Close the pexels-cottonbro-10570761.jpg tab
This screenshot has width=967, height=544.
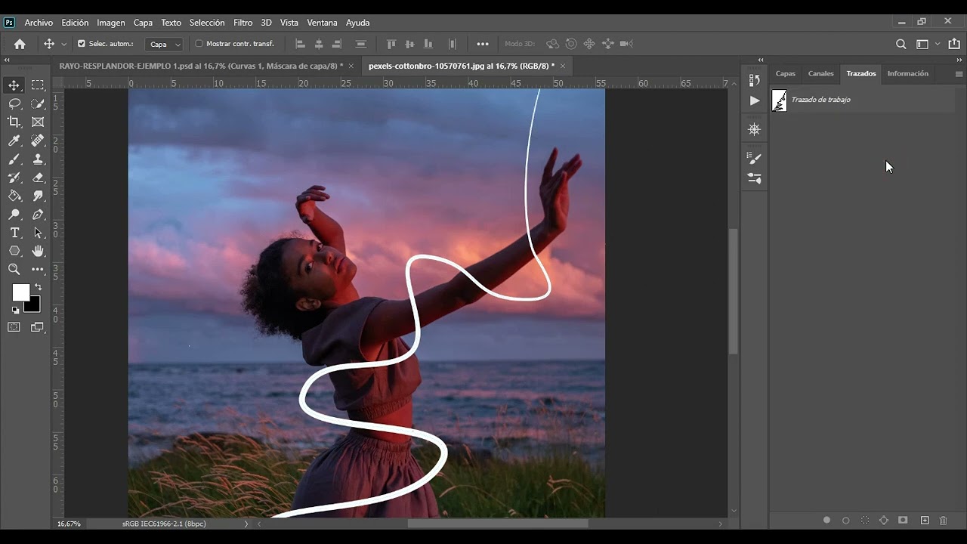(562, 66)
